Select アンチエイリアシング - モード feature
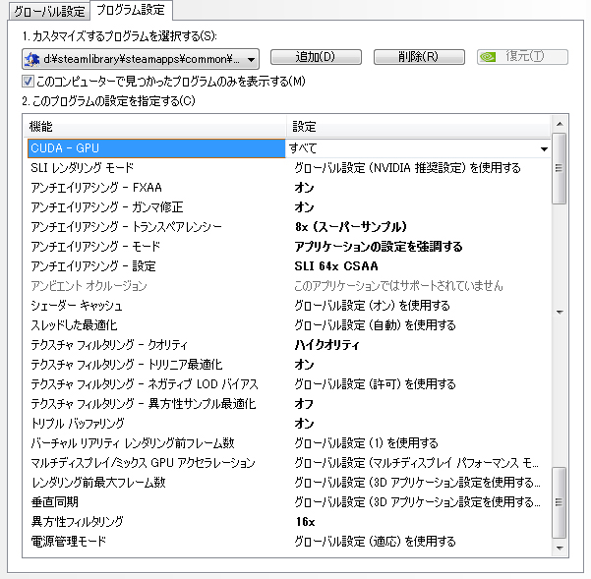Viewport: 591px width, 579px height. click(95, 247)
